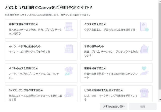Click the storefront icon for business growth
This screenshot has height=112, width=161.
click(x=144, y=93)
